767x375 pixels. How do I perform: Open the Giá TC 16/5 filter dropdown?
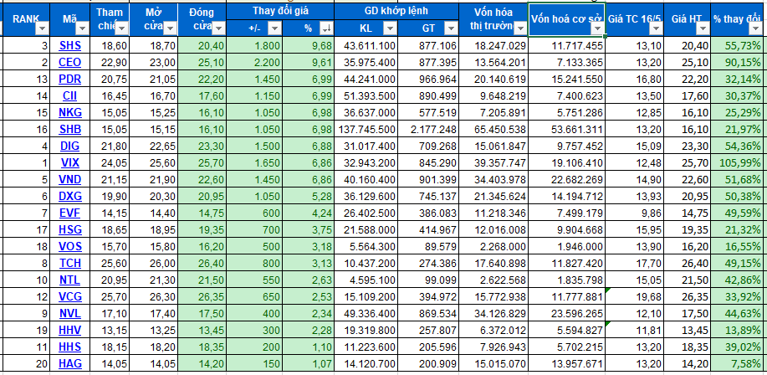click(656, 28)
